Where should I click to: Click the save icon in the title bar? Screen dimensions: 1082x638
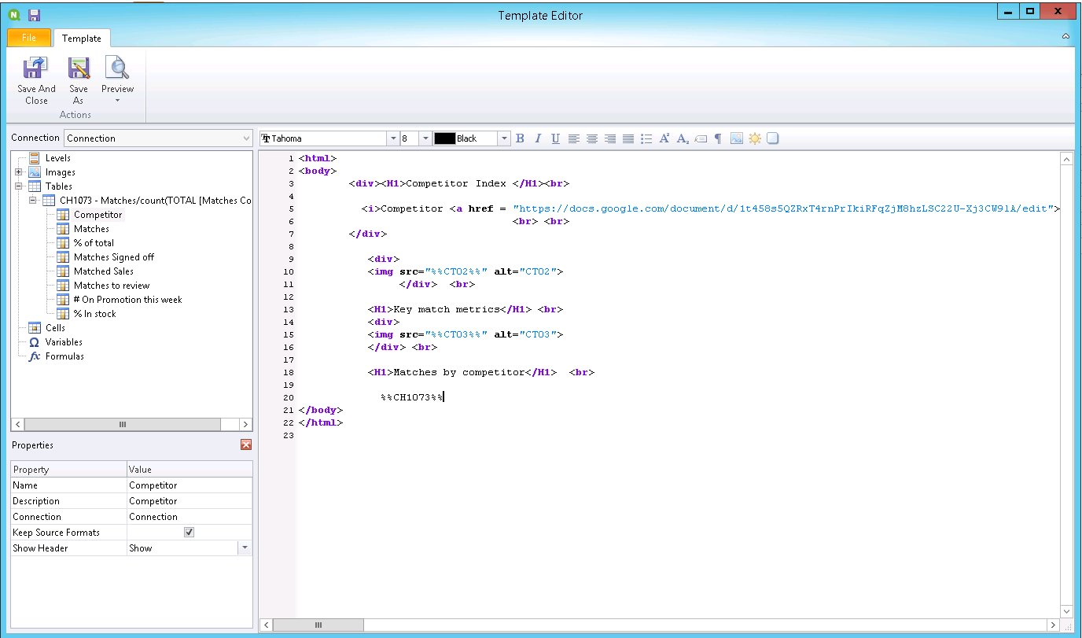pos(34,15)
